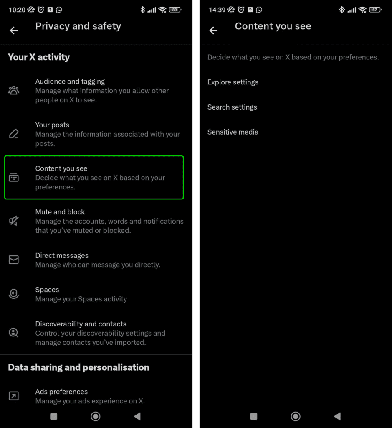Image resolution: width=392 pixels, height=428 pixels.
Task: Open Explore settings
Action: 233,82
